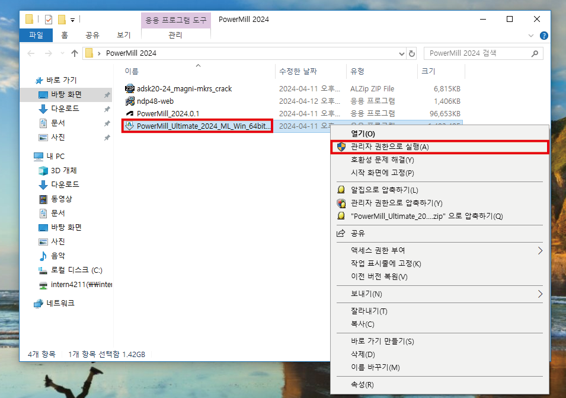Expand 액세스 권한 부여 submenu arrow

(x=540, y=251)
